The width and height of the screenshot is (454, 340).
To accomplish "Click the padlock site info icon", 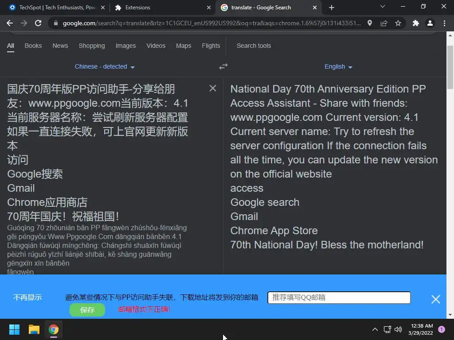I will (56, 23).
